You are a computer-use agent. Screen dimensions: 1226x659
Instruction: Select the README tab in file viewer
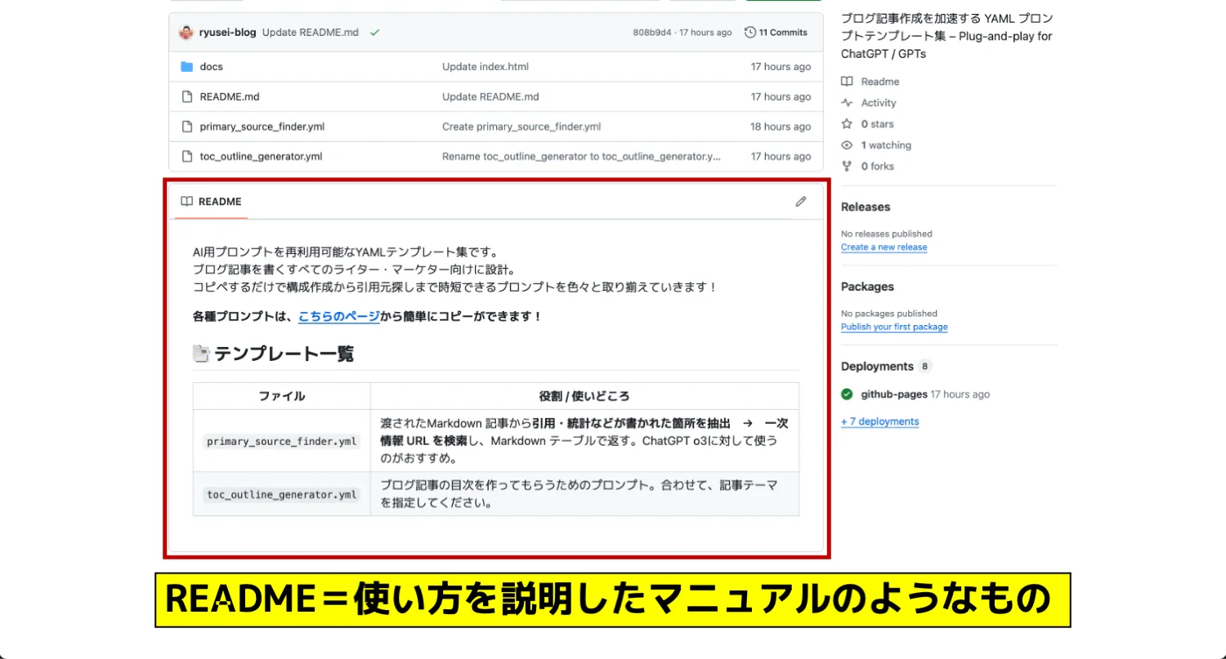pos(212,202)
